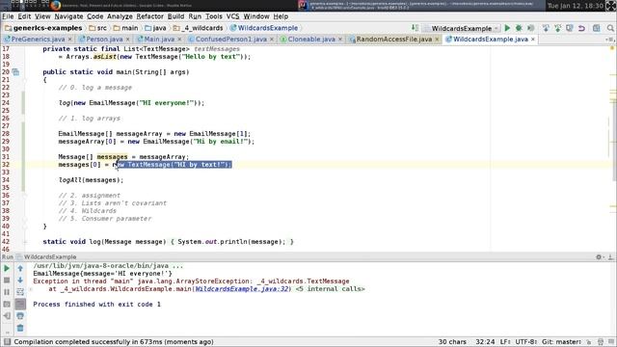Toggle soft-wrap icon in Run console
Screen dimensions: 617x347
pyautogui.click(x=20, y=292)
